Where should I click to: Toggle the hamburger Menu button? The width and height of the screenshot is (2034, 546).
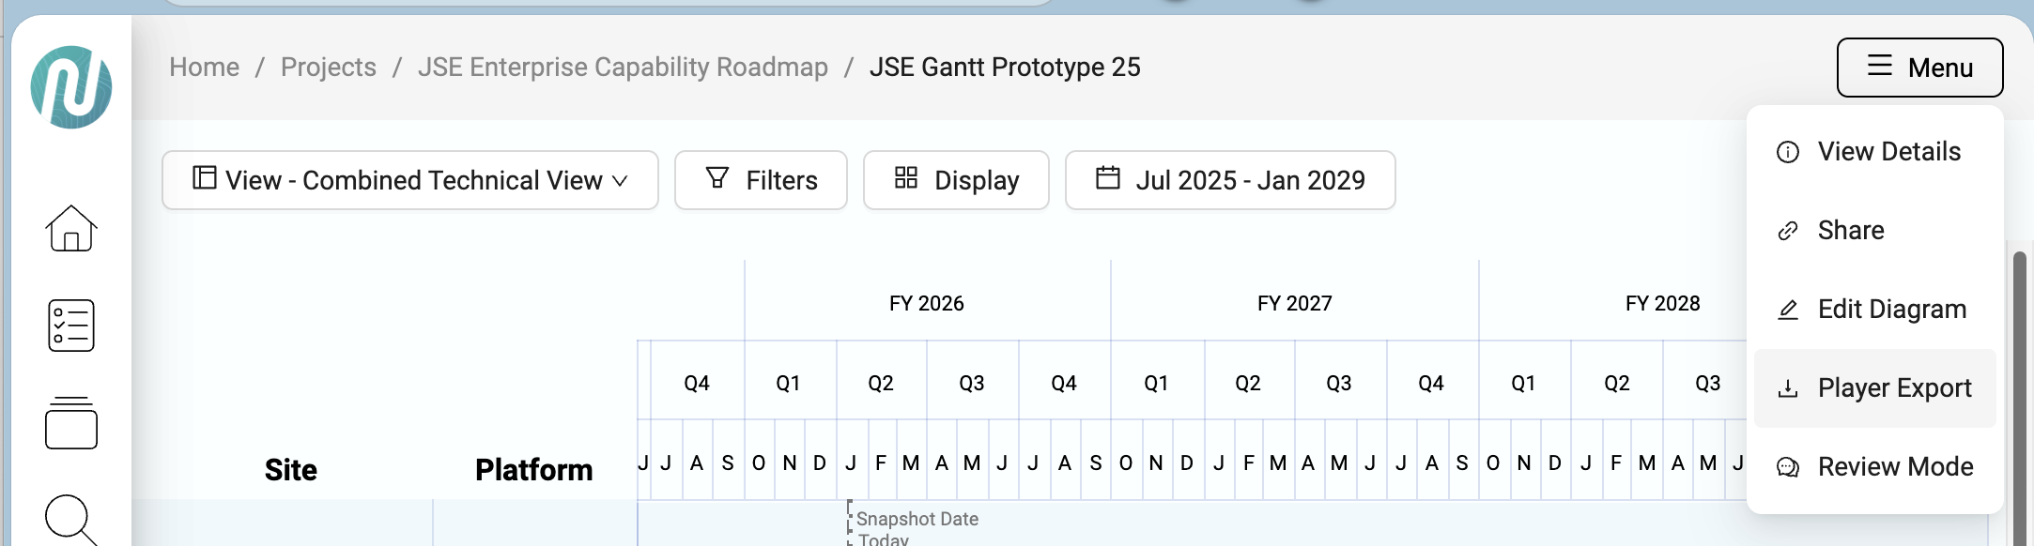coord(1919,68)
